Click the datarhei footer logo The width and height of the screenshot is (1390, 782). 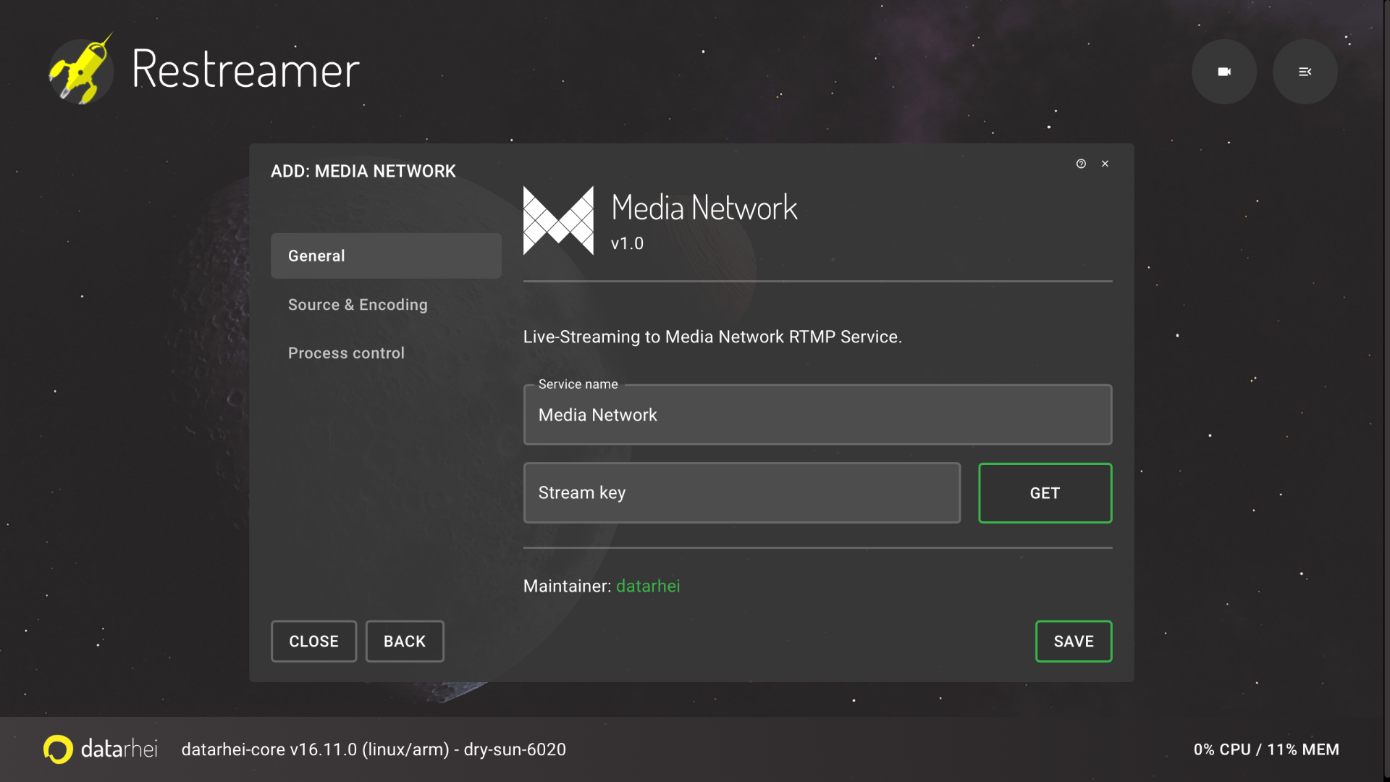click(101, 749)
